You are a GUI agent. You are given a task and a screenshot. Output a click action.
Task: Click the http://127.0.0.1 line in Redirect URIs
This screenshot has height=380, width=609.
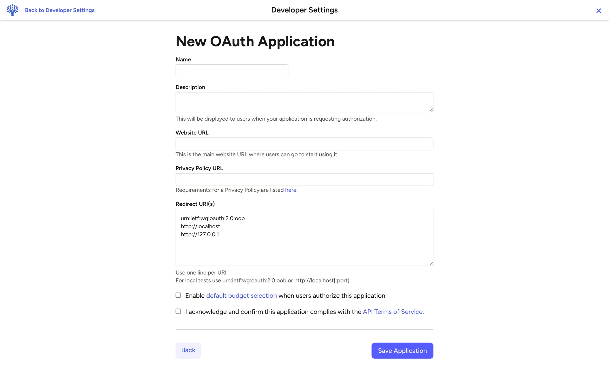[200, 235]
